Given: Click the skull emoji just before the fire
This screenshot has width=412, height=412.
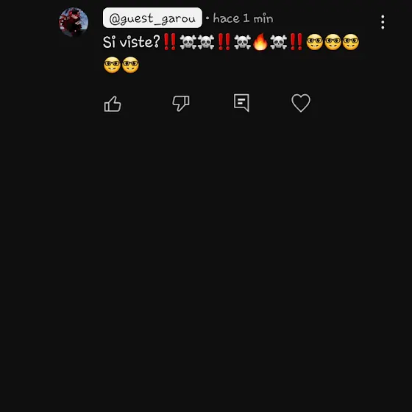Looking at the screenshot, I should click(x=242, y=42).
